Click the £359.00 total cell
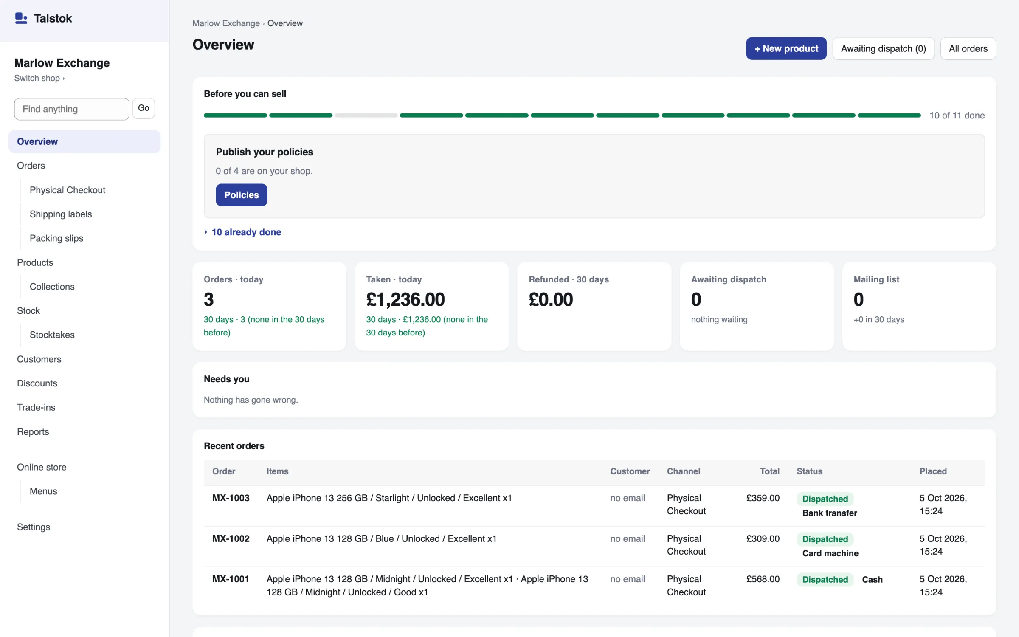Image resolution: width=1019 pixels, height=637 pixels. tap(763, 498)
